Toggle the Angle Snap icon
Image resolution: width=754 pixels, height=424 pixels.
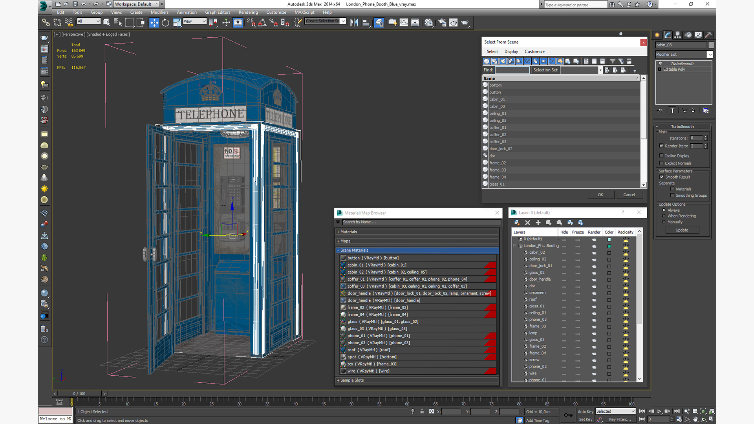tap(262, 22)
